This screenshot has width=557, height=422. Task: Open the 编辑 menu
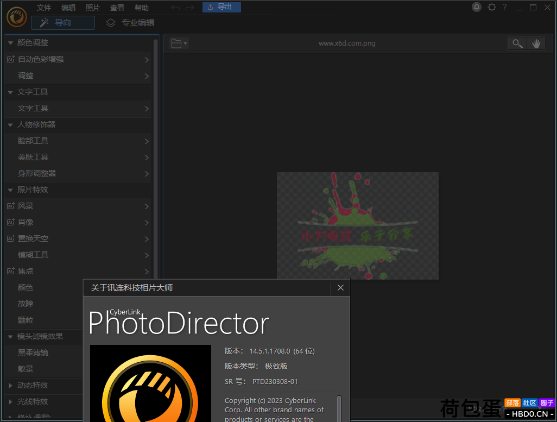pos(68,8)
